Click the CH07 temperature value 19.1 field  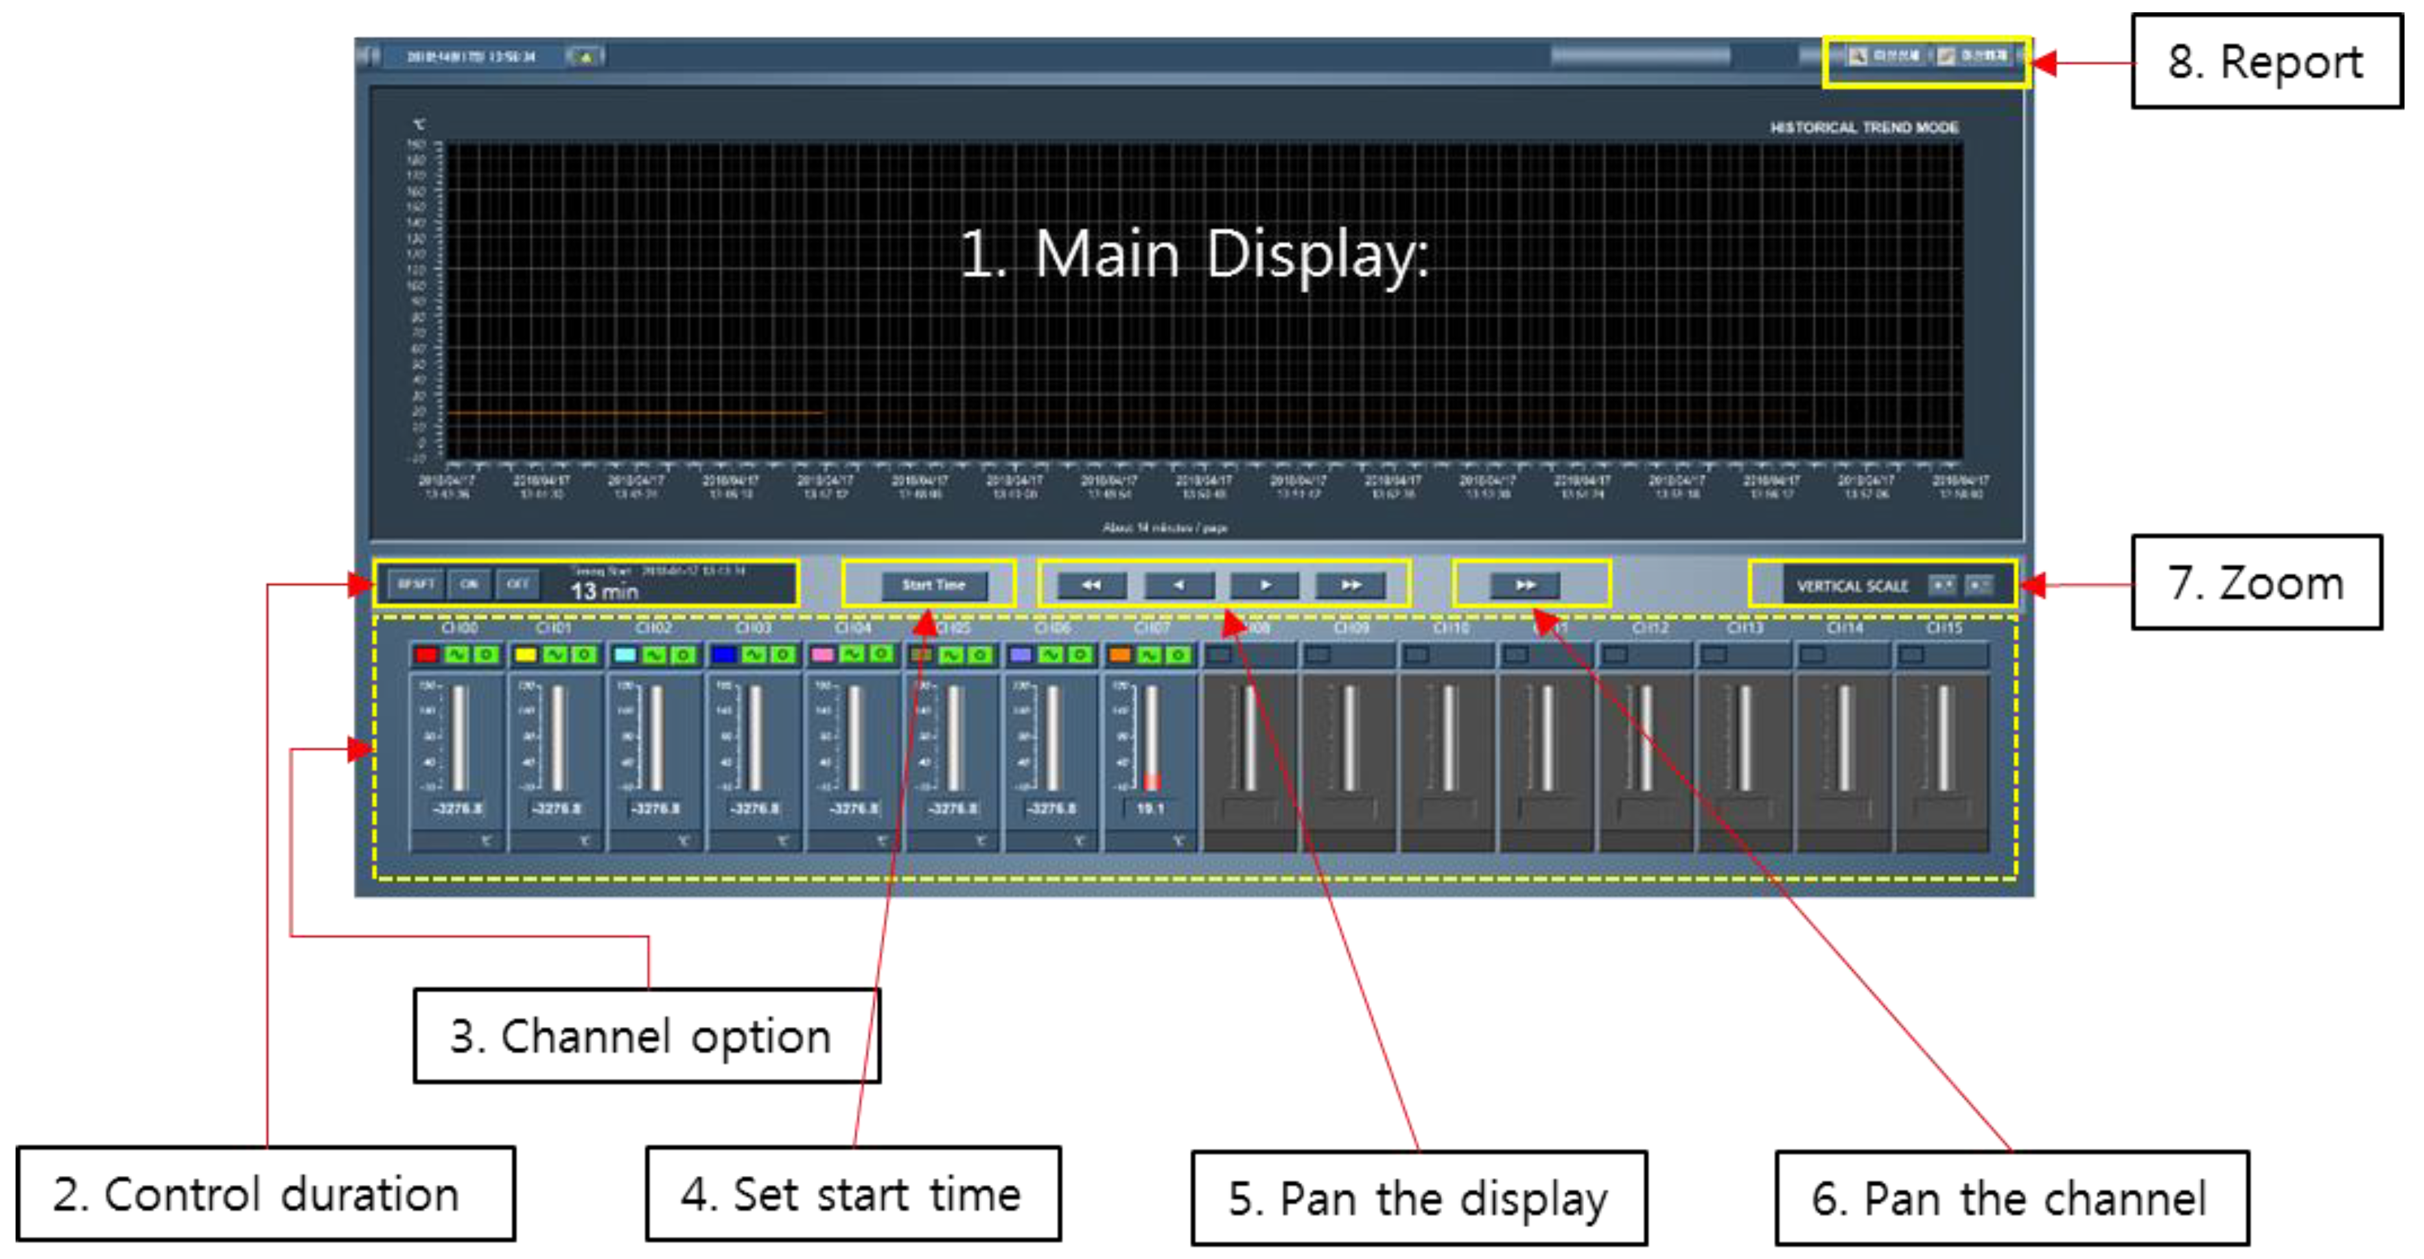point(1150,808)
